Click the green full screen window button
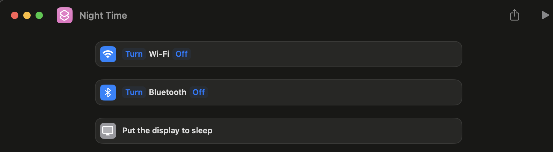The width and height of the screenshot is (553, 152). point(39,15)
